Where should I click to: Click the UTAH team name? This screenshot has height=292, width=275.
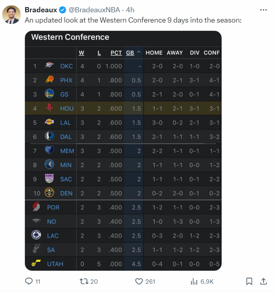pos(55,264)
